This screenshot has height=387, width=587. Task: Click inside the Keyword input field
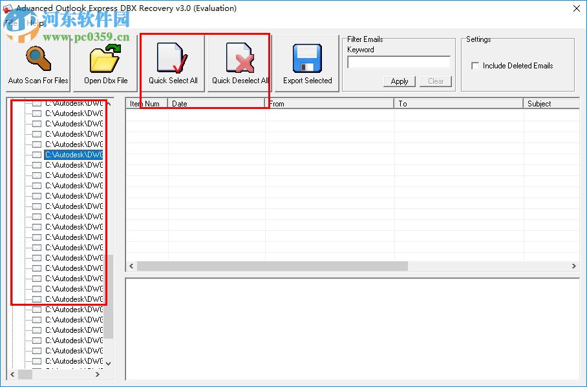[398, 62]
